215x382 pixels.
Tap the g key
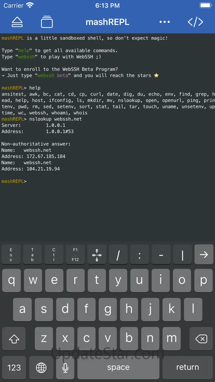(108, 310)
